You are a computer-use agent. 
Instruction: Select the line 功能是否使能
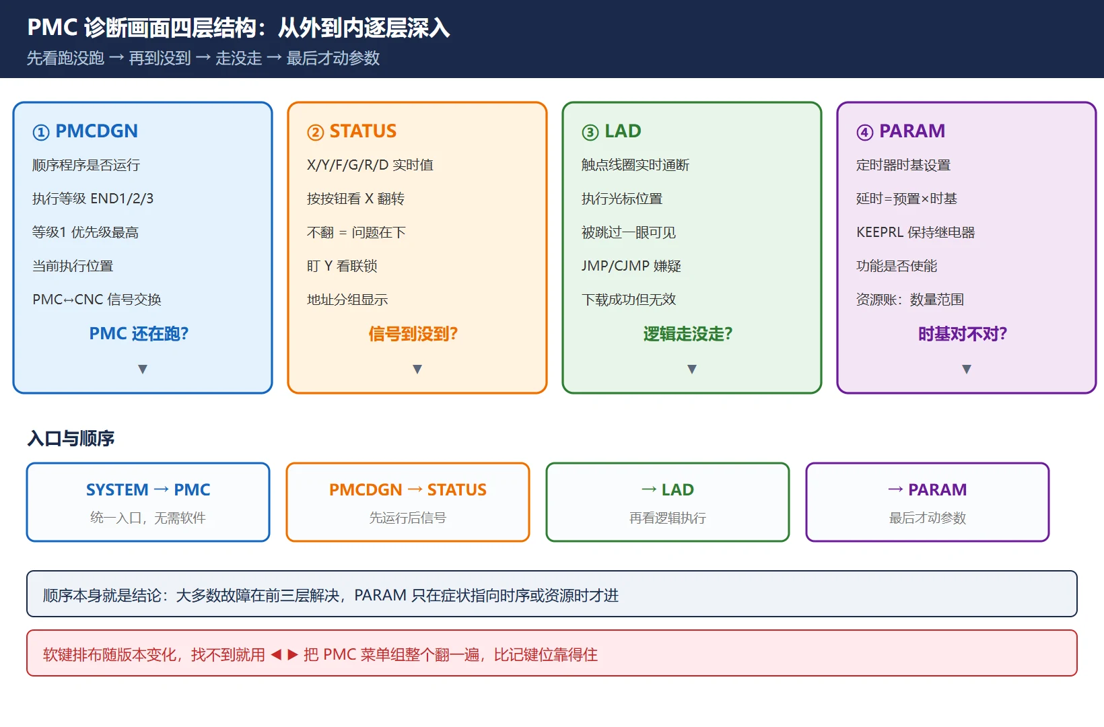point(897,266)
